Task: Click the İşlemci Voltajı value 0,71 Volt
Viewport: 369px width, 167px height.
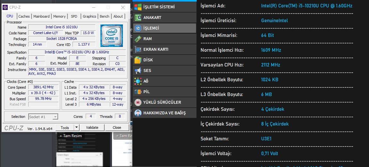Action: pyautogui.click(x=270, y=154)
